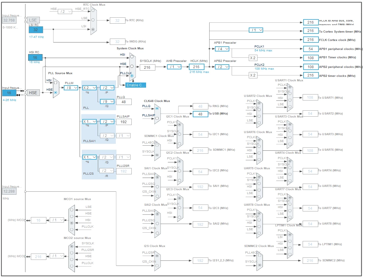Image resolution: width=367 pixels, height=279 pixels.
Task: Click the SYSCLK (MHz) 216 field
Action: 147,68
